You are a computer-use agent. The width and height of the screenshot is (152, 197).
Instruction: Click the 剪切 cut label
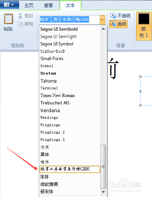point(29,16)
